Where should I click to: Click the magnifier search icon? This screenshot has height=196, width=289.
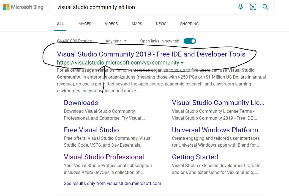pyautogui.click(x=265, y=7)
